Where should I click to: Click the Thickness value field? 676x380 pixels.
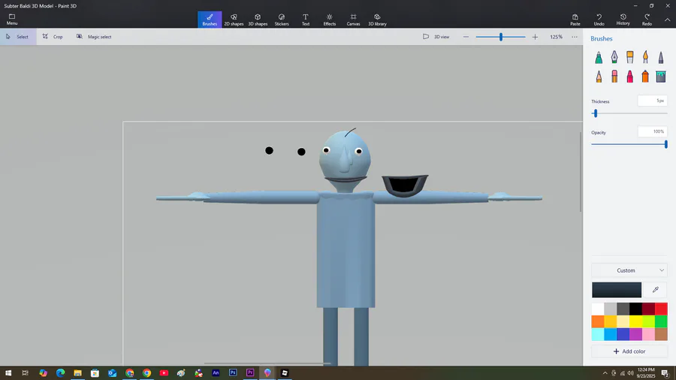(x=652, y=101)
